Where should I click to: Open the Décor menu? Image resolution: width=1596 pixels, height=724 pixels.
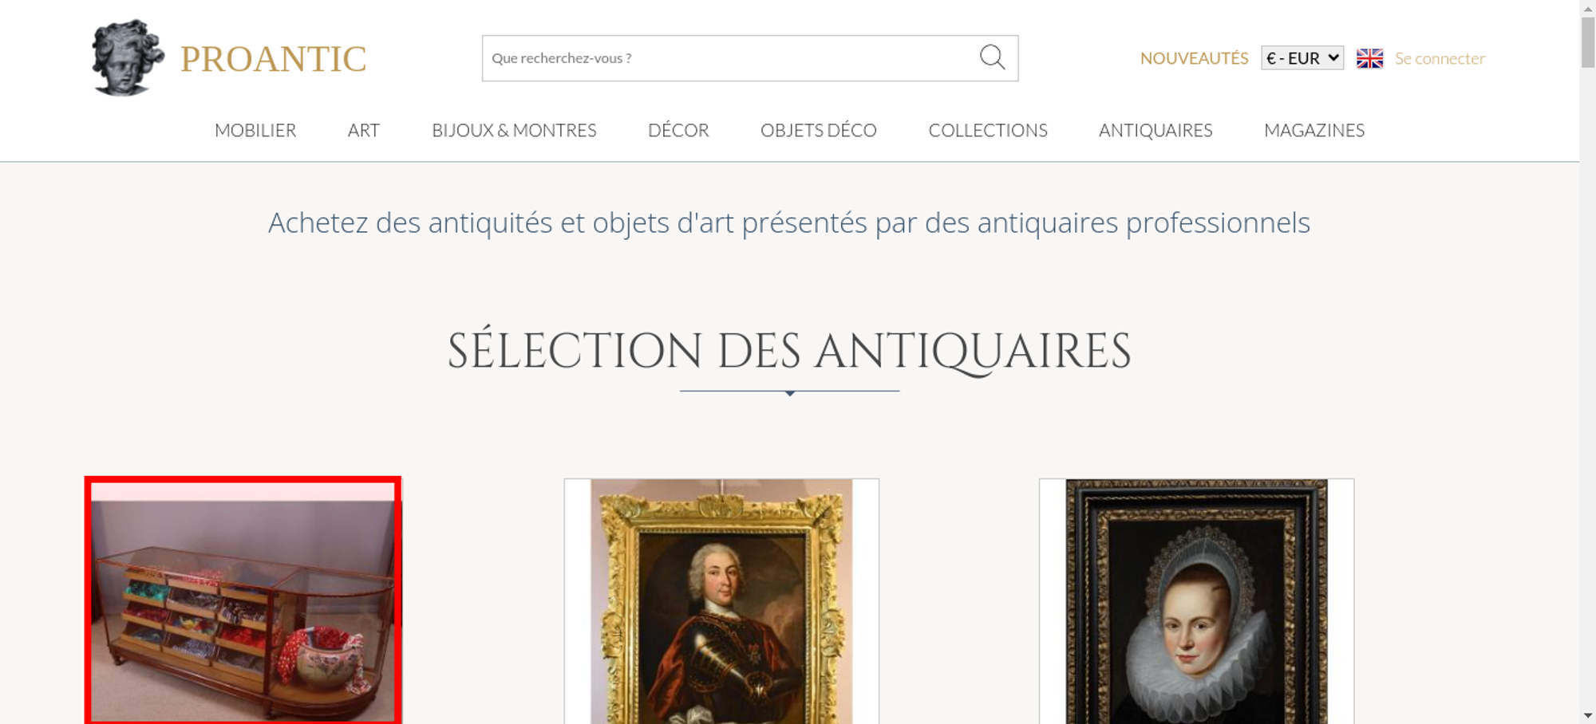click(678, 130)
